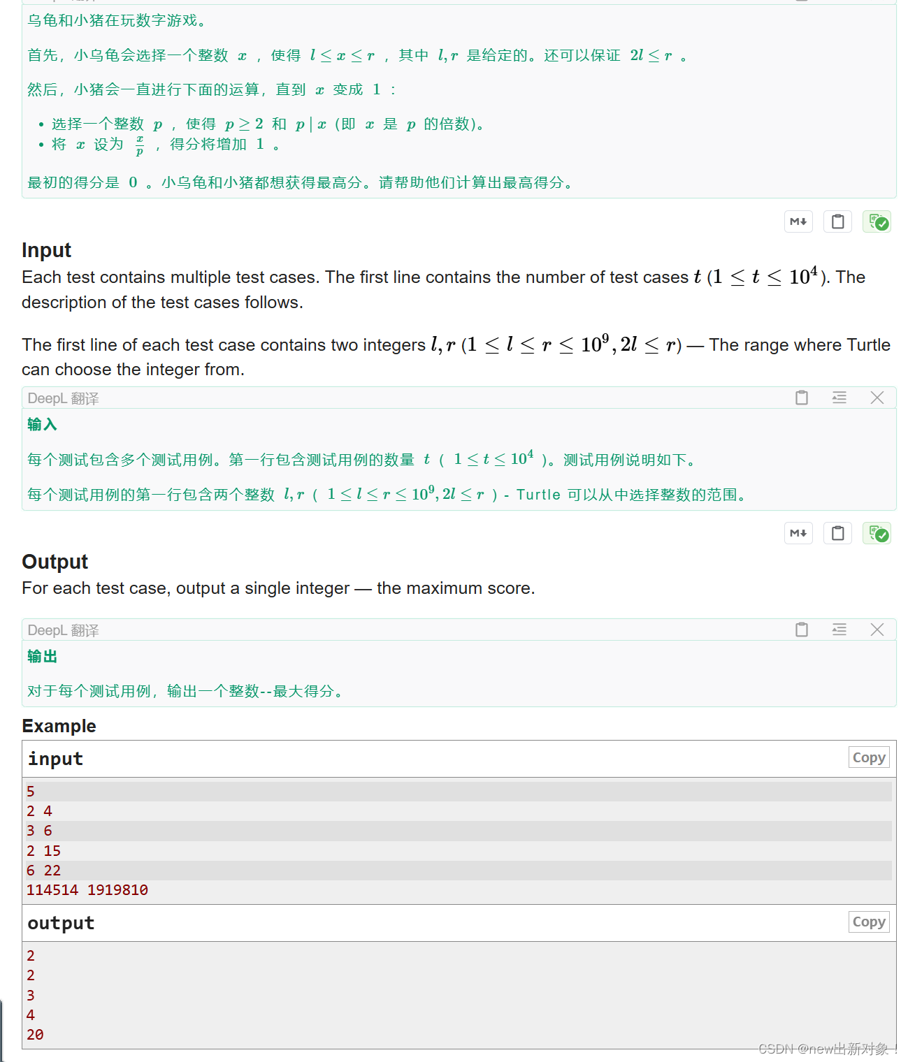Viewport: 908px width, 1062px height.
Task: Click the DeepL 翻译 label on input panel
Action: pos(62,398)
